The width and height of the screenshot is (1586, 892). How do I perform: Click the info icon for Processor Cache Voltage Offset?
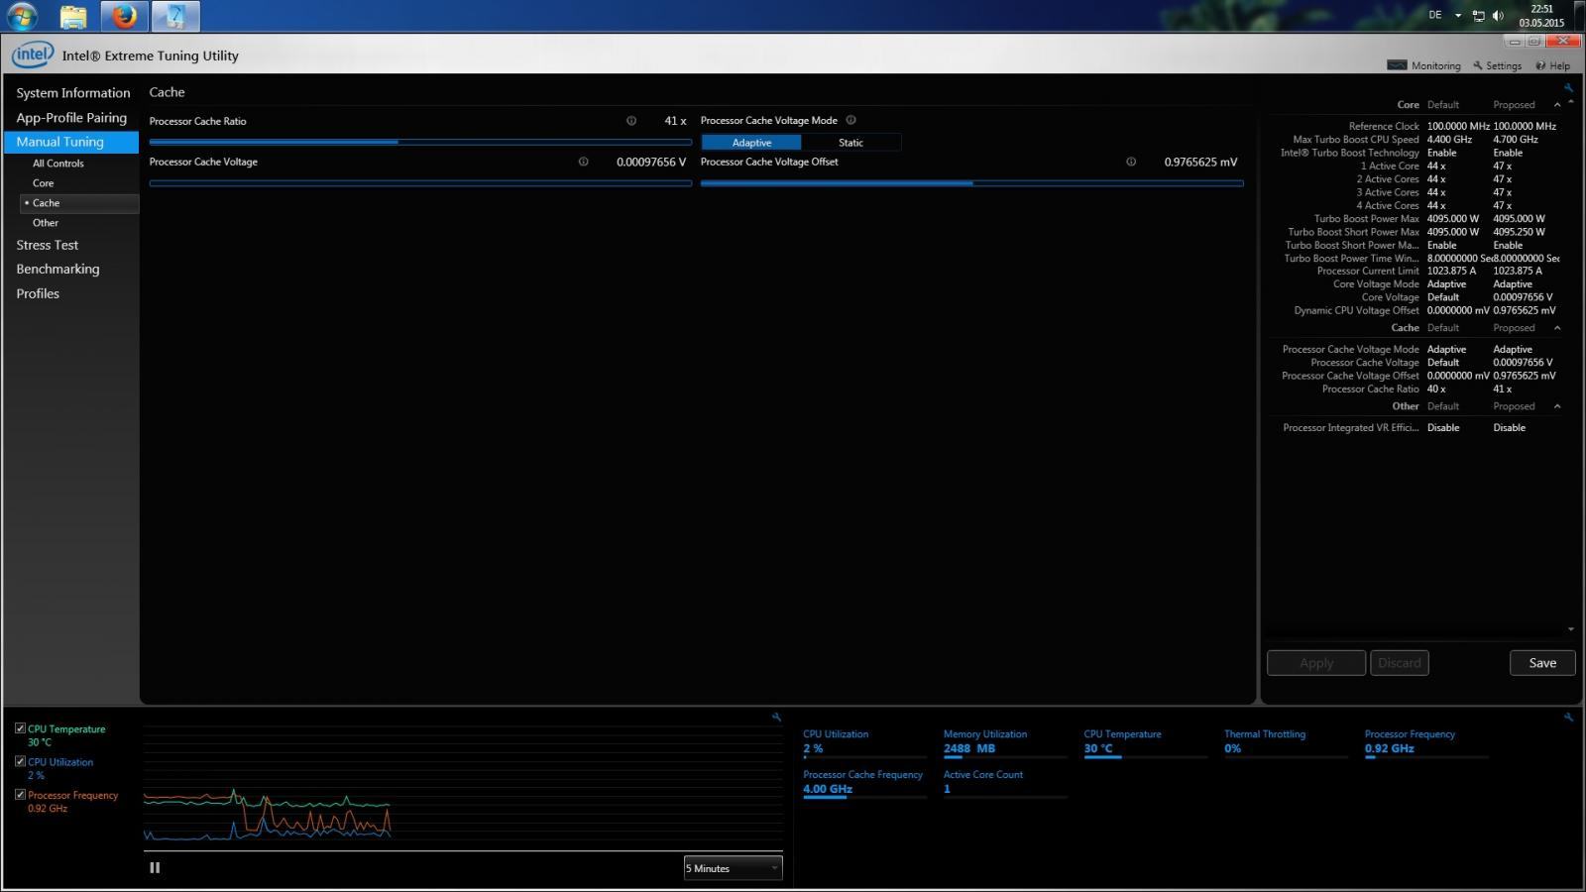click(1131, 162)
